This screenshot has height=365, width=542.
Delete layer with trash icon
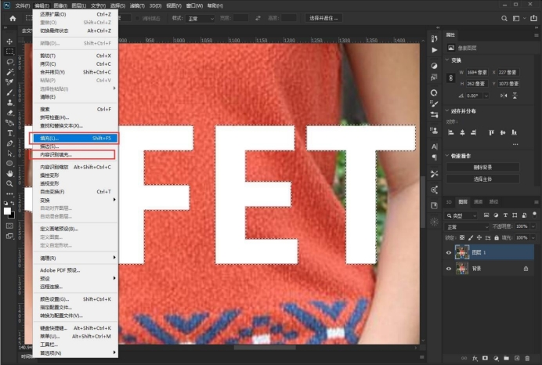tap(527, 359)
